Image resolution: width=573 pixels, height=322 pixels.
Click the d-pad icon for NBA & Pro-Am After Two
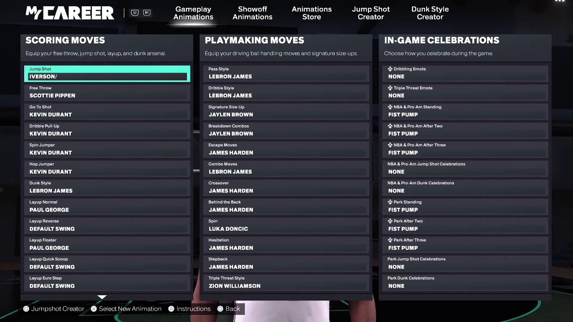[x=390, y=126]
